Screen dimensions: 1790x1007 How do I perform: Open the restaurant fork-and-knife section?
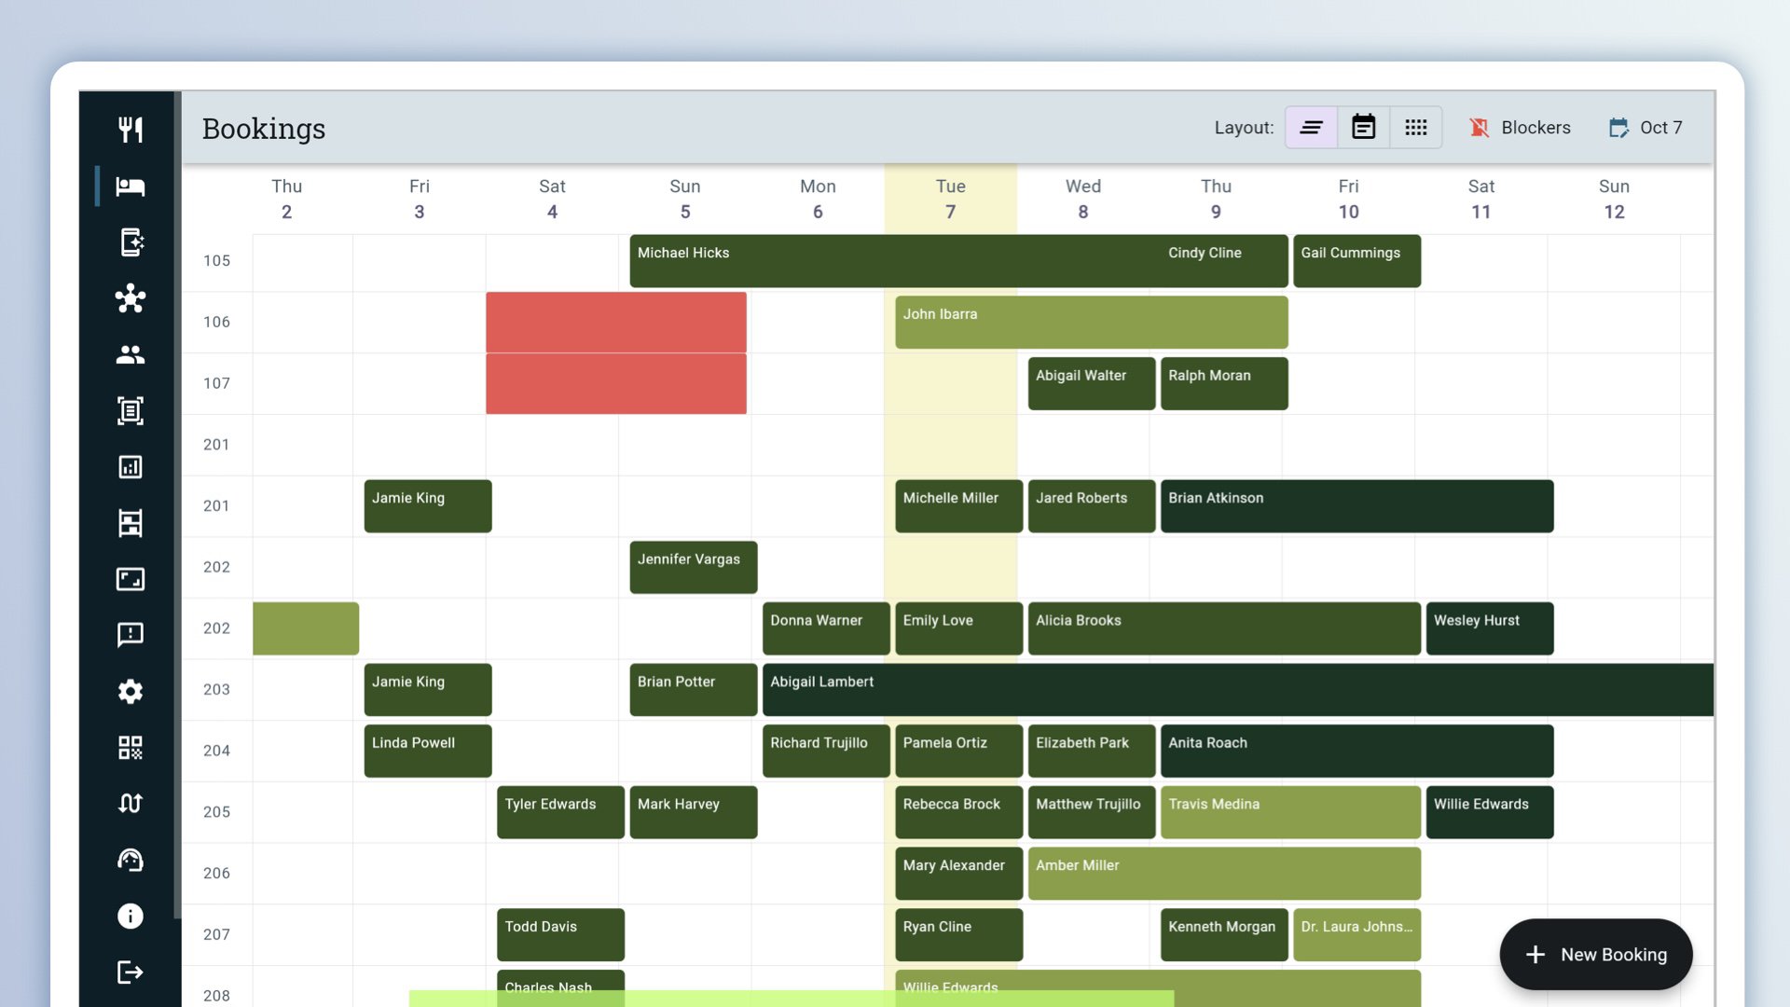coord(131,130)
